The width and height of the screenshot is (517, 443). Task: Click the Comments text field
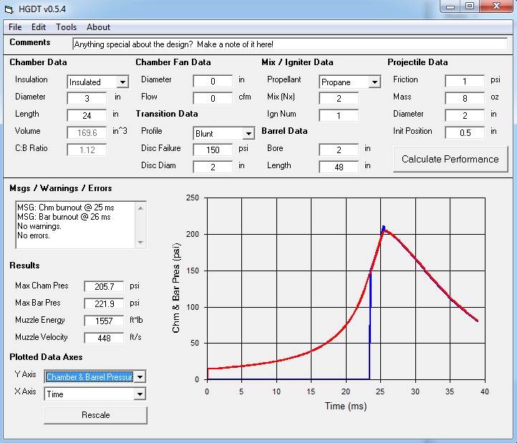pyautogui.click(x=289, y=44)
